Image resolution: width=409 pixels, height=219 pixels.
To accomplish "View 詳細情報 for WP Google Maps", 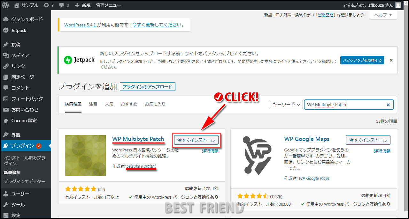I will pos(382,151).
